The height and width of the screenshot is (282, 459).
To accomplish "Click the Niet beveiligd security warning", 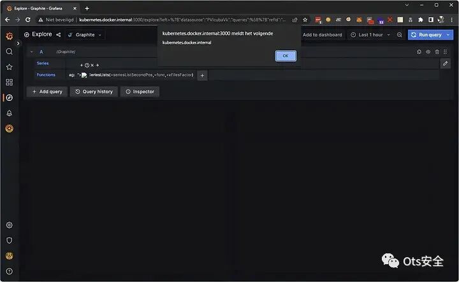I will pyautogui.click(x=56, y=20).
